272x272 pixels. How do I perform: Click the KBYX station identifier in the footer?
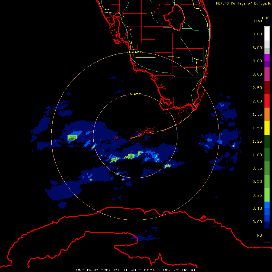(150, 270)
